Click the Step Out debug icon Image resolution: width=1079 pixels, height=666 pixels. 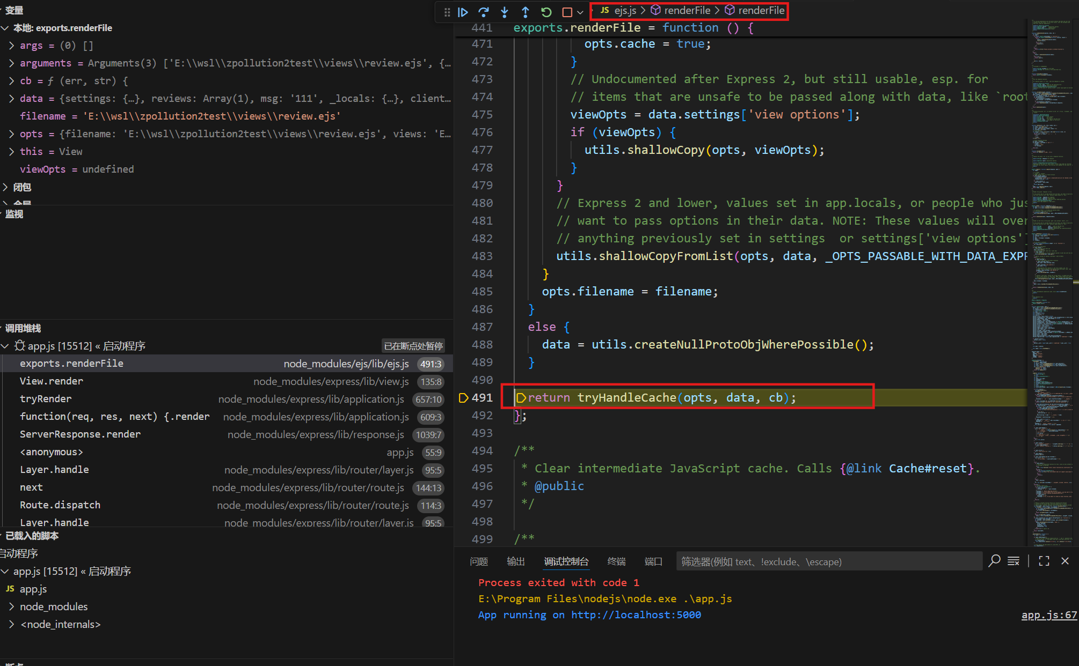(x=526, y=12)
